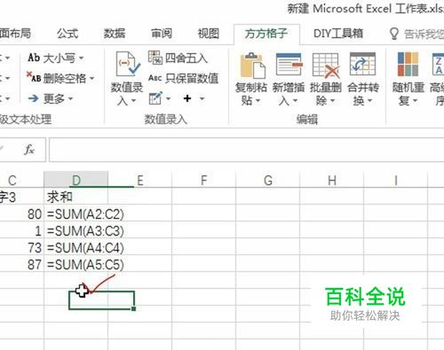Click the edit pencil table icon
This screenshot has height=350, width=444.
tap(155, 98)
